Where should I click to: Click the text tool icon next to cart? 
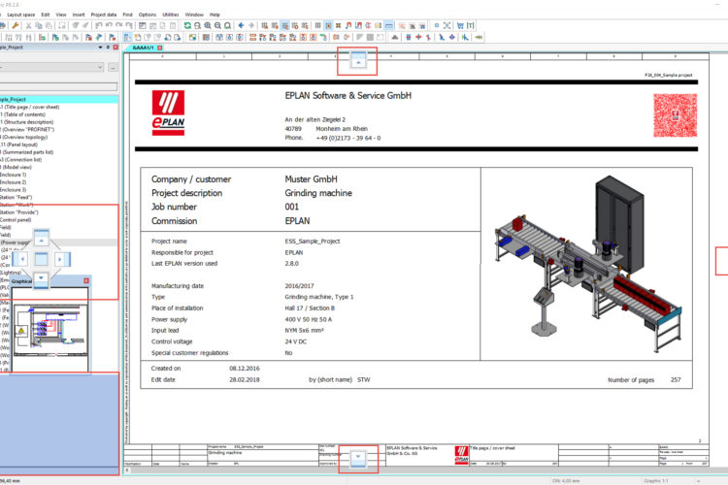click(x=471, y=25)
